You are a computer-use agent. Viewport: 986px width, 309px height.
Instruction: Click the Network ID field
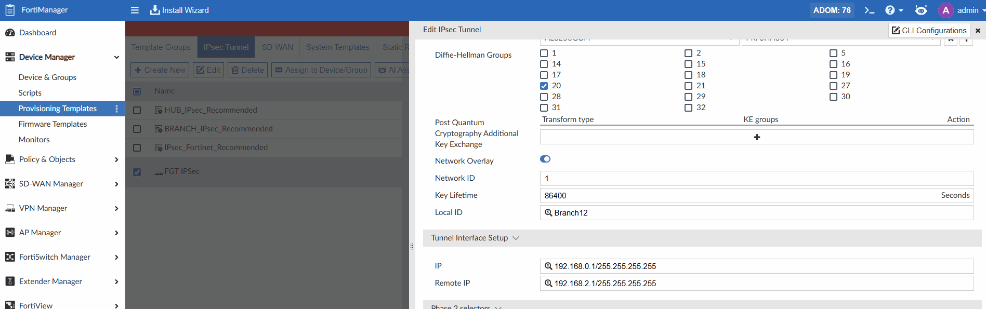pyautogui.click(x=757, y=178)
